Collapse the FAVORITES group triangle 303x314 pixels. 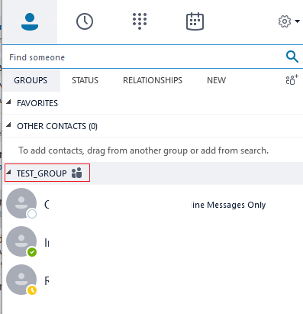pos(8,102)
